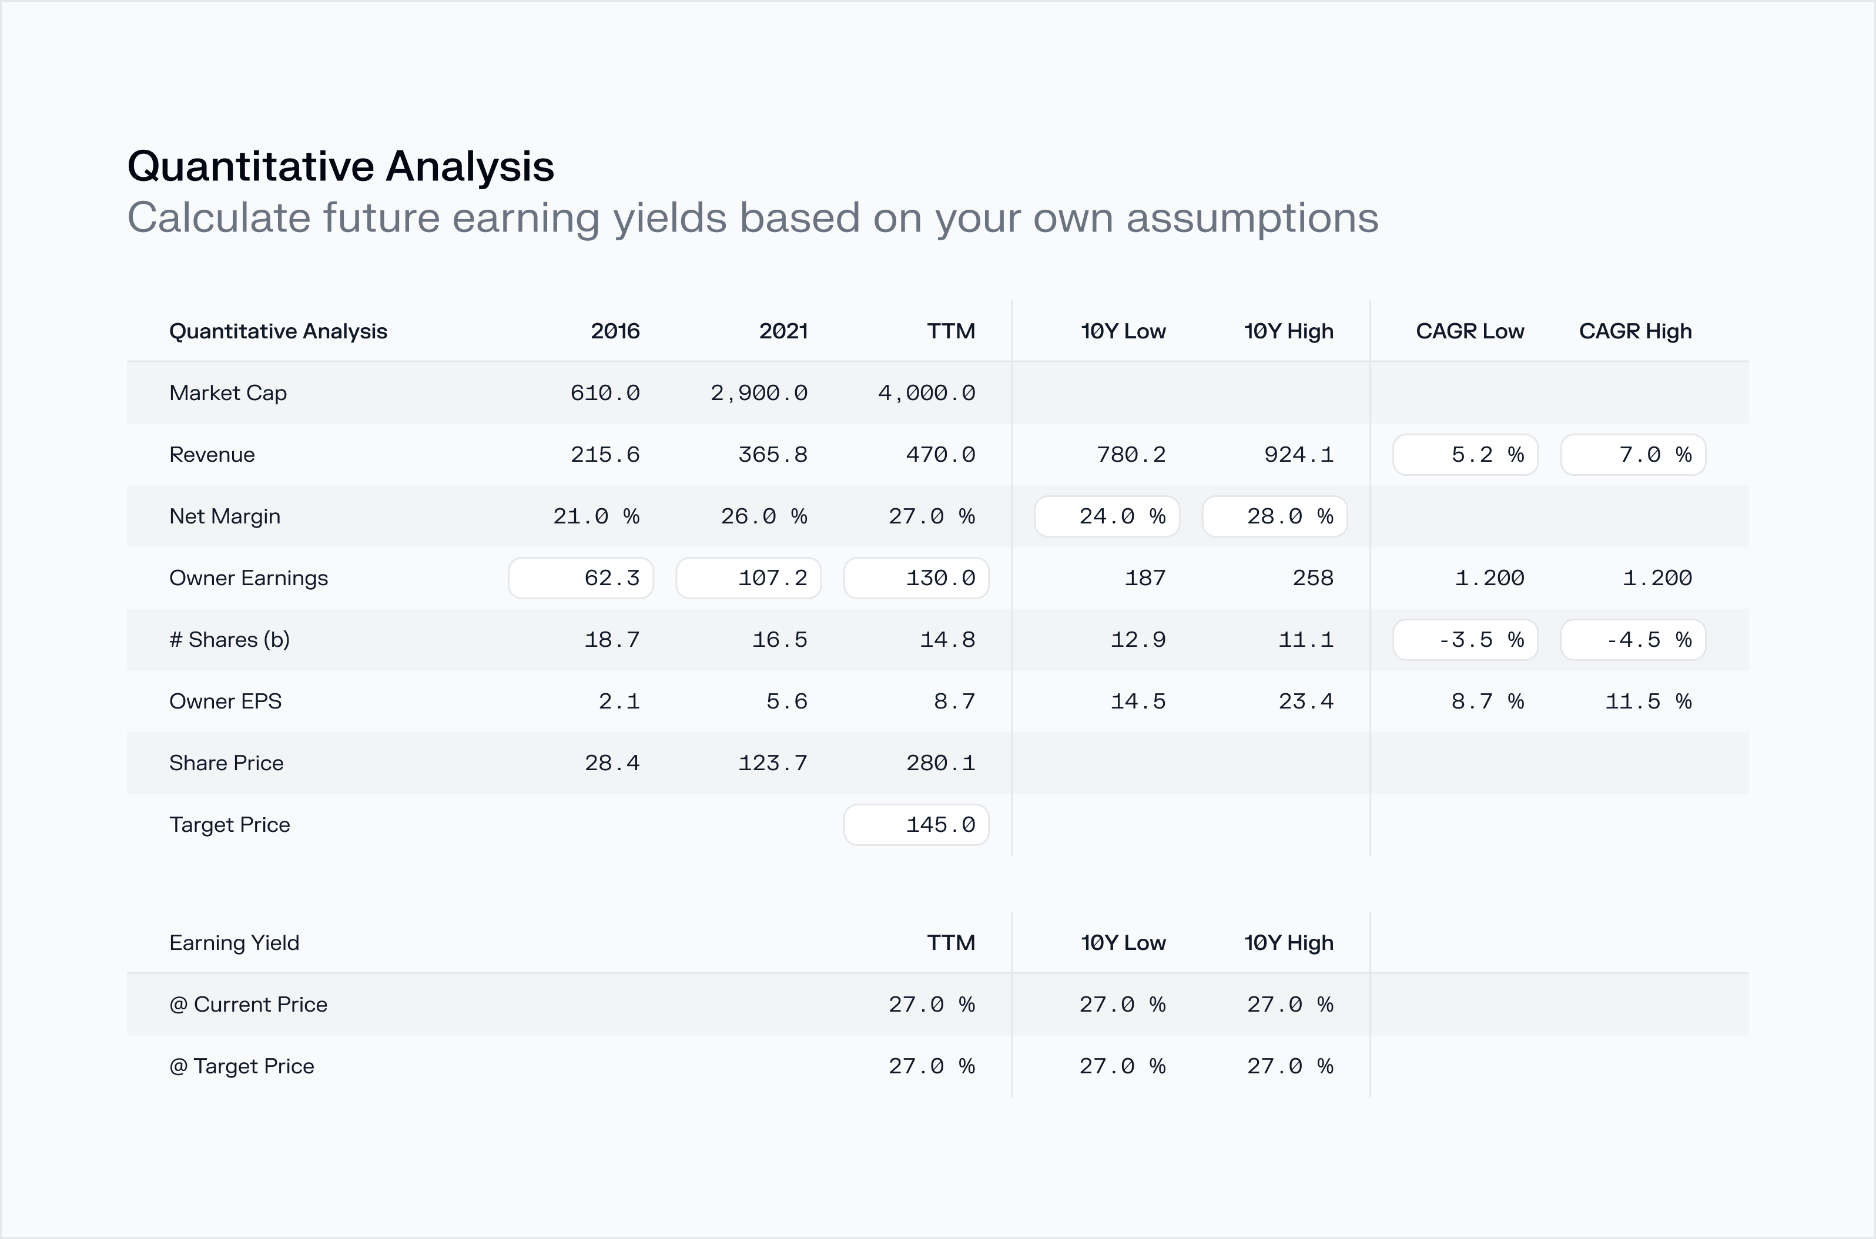This screenshot has width=1876, height=1239.
Task: Edit the Revenue CAGR Low field showing 5.2%
Action: (x=1464, y=454)
